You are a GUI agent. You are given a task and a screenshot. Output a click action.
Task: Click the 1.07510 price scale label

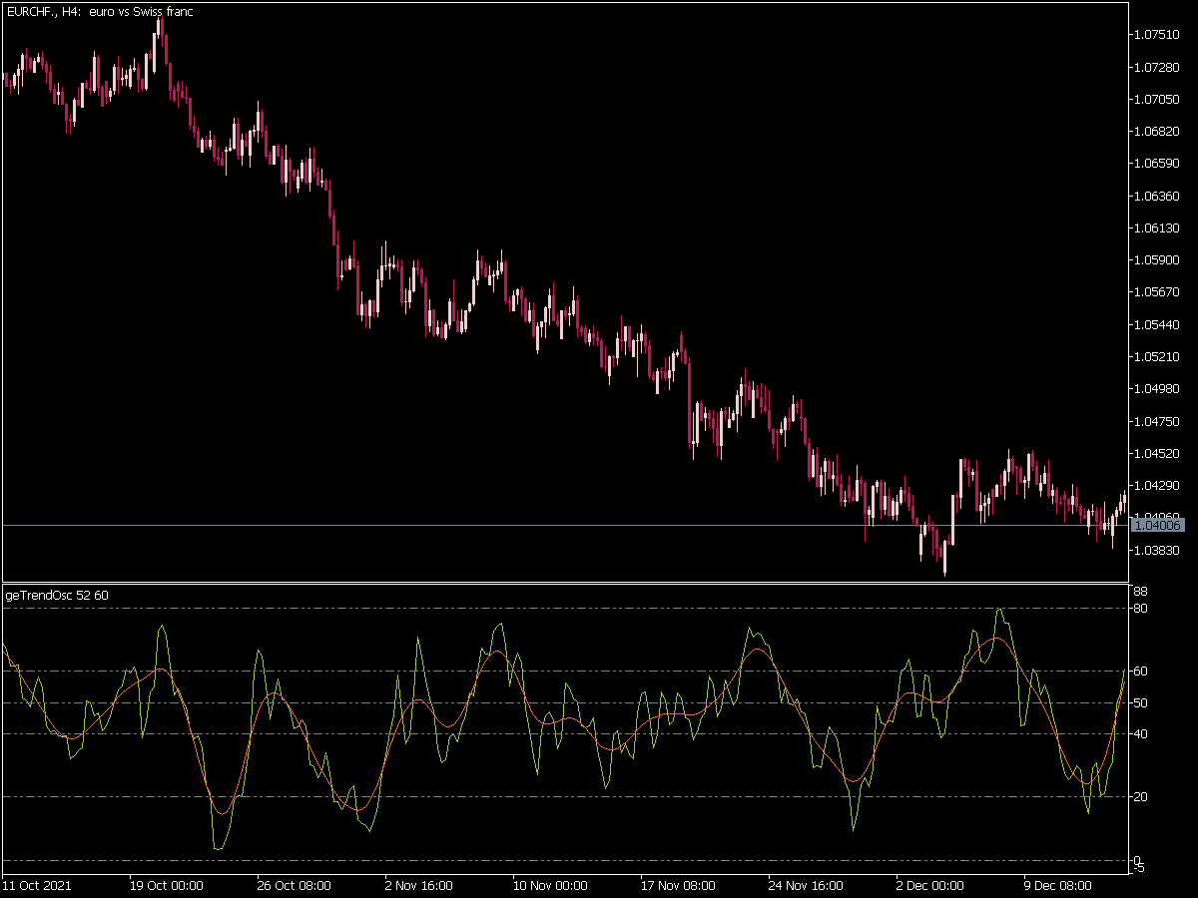point(1157,35)
